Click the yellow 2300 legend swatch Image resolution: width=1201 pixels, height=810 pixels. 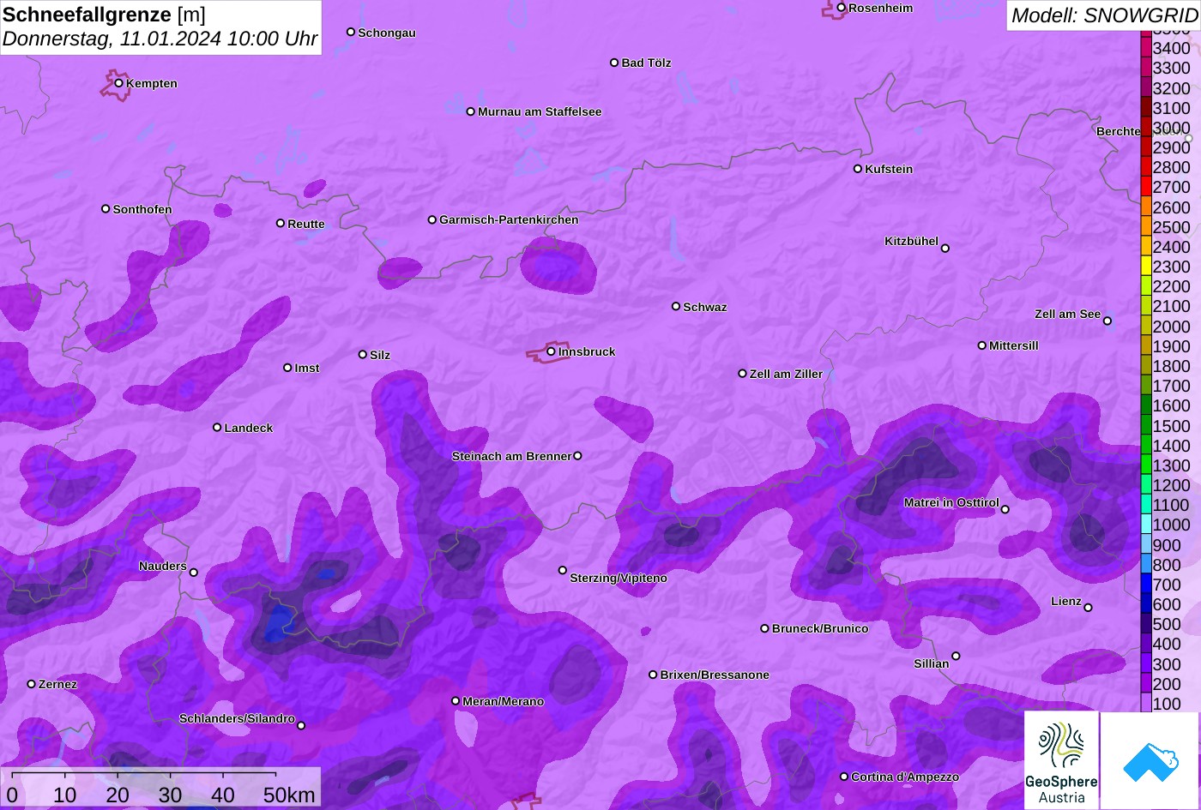tap(1146, 267)
